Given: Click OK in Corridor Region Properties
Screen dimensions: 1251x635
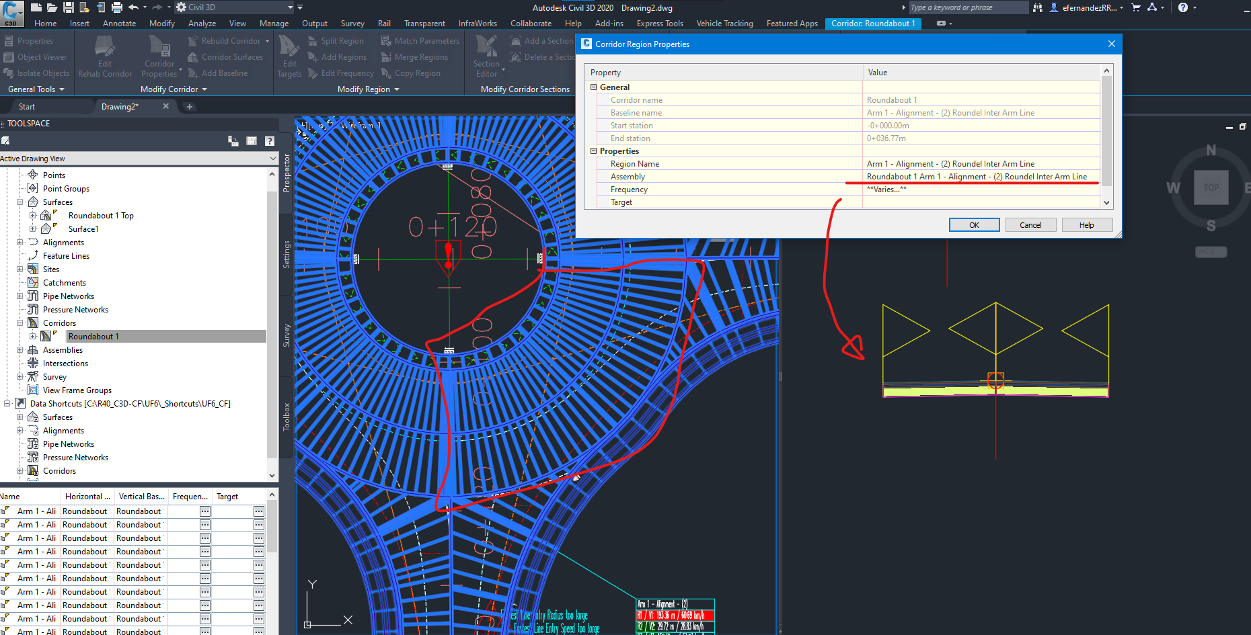Looking at the screenshot, I should (974, 224).
